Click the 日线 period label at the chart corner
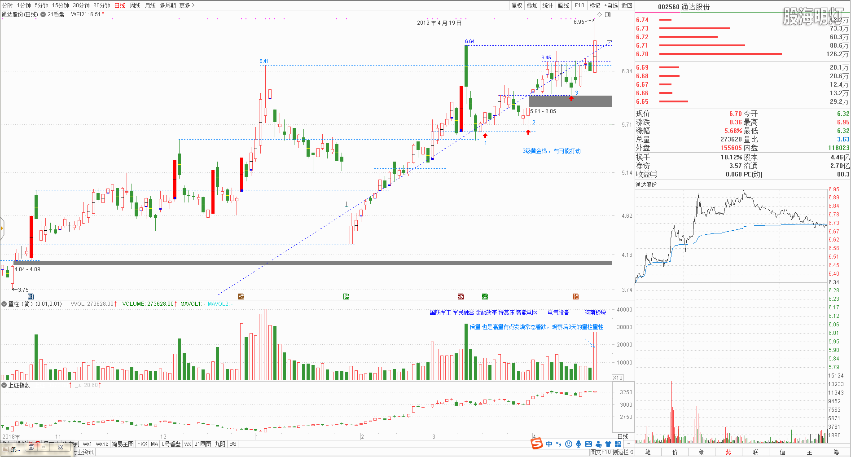The image size is (851, 457). pos(623,436)
